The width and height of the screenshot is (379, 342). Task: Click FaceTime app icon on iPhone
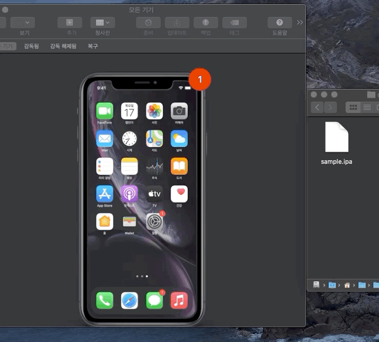pyautogui.click(x=104, y=111)
